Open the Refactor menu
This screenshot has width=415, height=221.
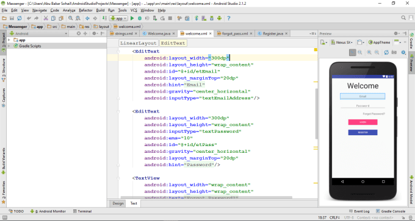(85, 10)
